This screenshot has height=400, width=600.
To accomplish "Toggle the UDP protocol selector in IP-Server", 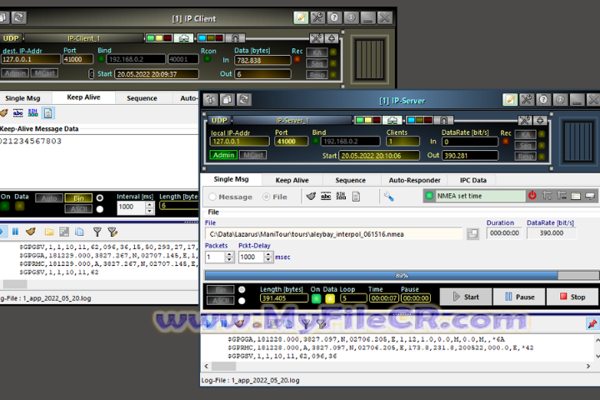I will [x=219, y=120].
